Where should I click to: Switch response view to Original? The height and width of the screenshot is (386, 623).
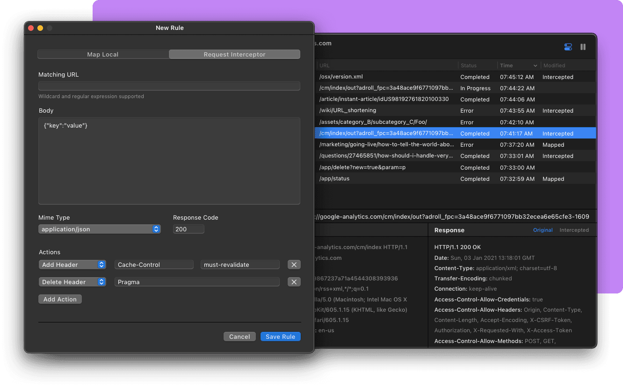pyautogui.click(x=543, y=230)
